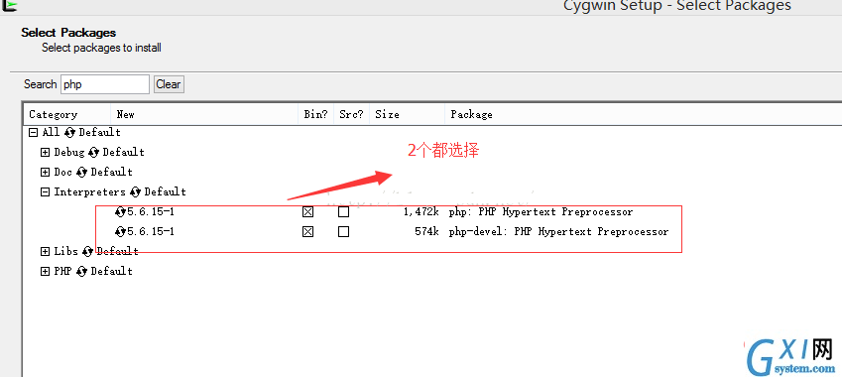Click the cycle icon next to PHP Default

coord(81,271)
